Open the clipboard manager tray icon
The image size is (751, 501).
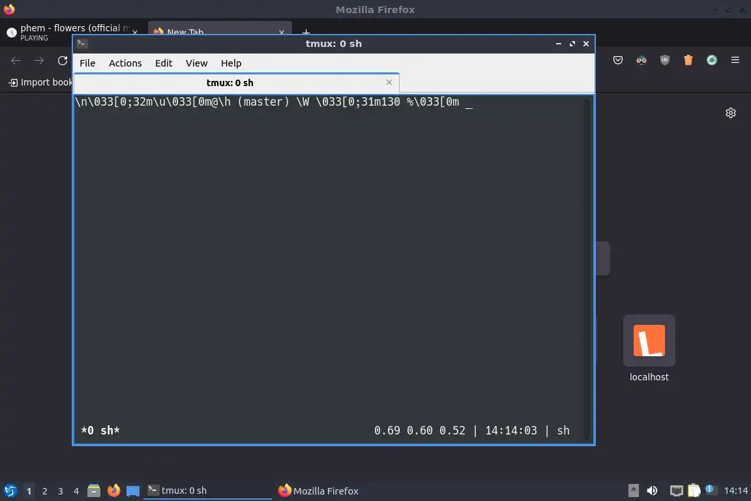pyautogui.click(x=694, y=491)
